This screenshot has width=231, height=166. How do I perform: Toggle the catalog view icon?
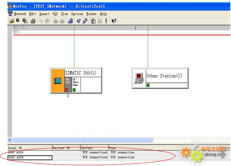(93, 21)
